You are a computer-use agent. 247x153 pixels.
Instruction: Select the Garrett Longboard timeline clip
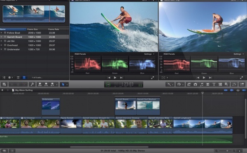(203, 125)
